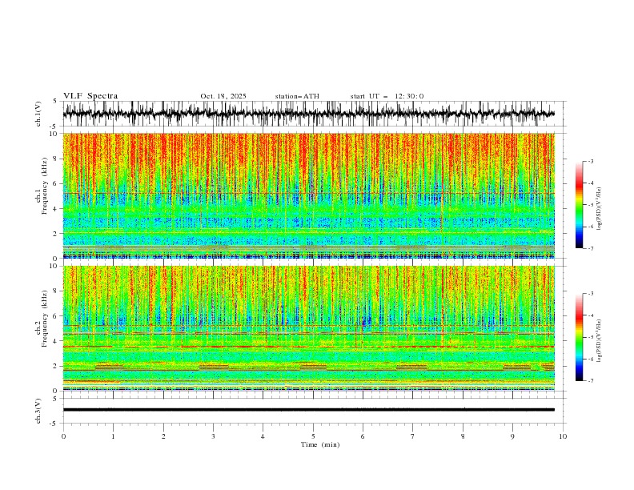Click the ch.3 flat waveform trace
This screenshot has height=490, width=634.
coord(308,410)
